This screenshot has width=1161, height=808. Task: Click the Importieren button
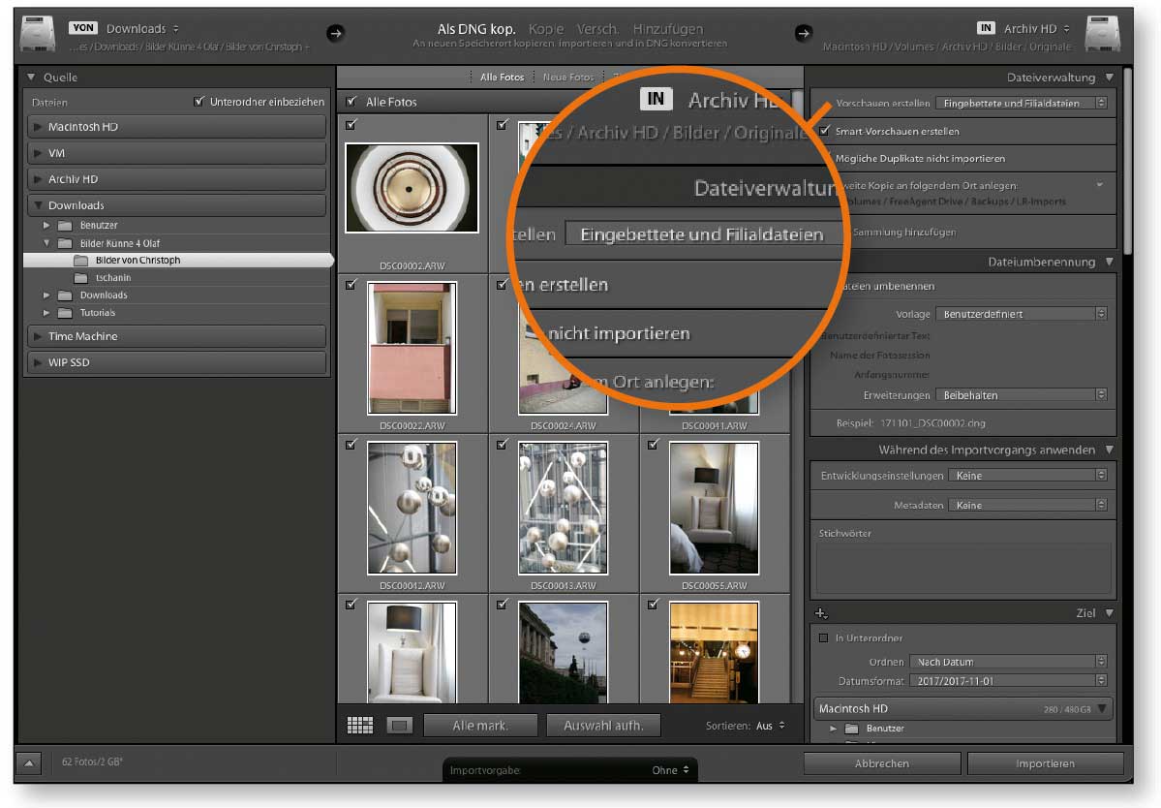click(1045, 763)
